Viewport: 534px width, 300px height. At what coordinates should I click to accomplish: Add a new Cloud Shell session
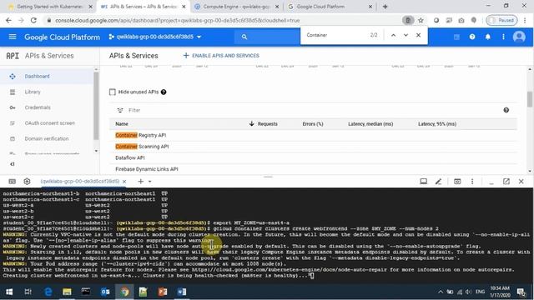click(x=140, y=182)
